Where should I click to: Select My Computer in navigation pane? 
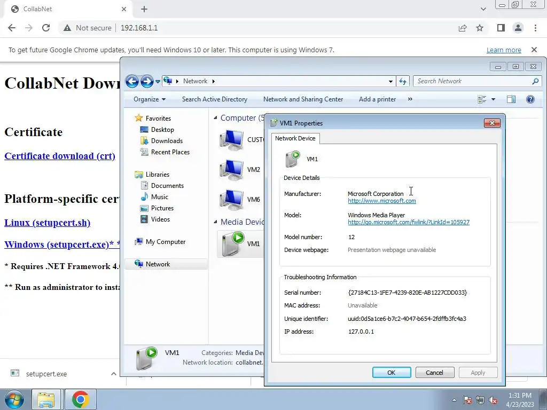(x=166, y=242)
